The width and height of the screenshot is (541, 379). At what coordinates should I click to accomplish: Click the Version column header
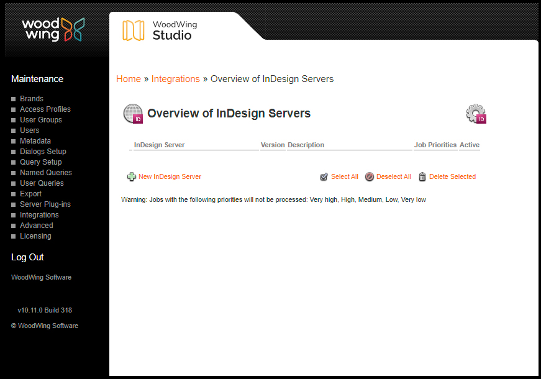(273, 145)
